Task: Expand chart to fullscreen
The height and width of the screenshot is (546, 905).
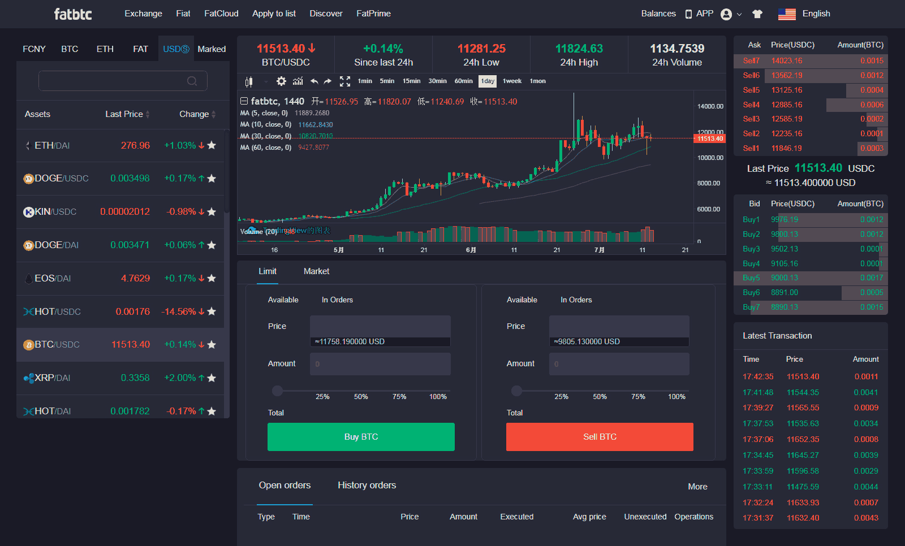Action: tap(345, 81)
